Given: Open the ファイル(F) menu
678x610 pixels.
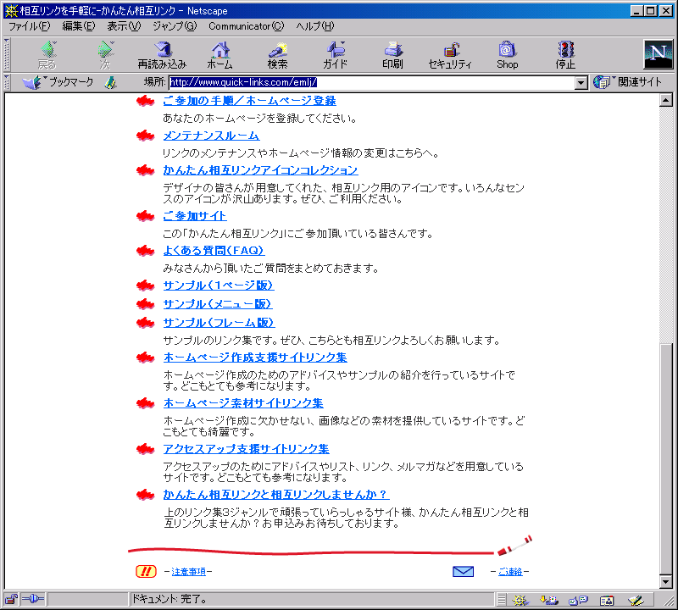Looking at the screenshot, I should point(30,26).
